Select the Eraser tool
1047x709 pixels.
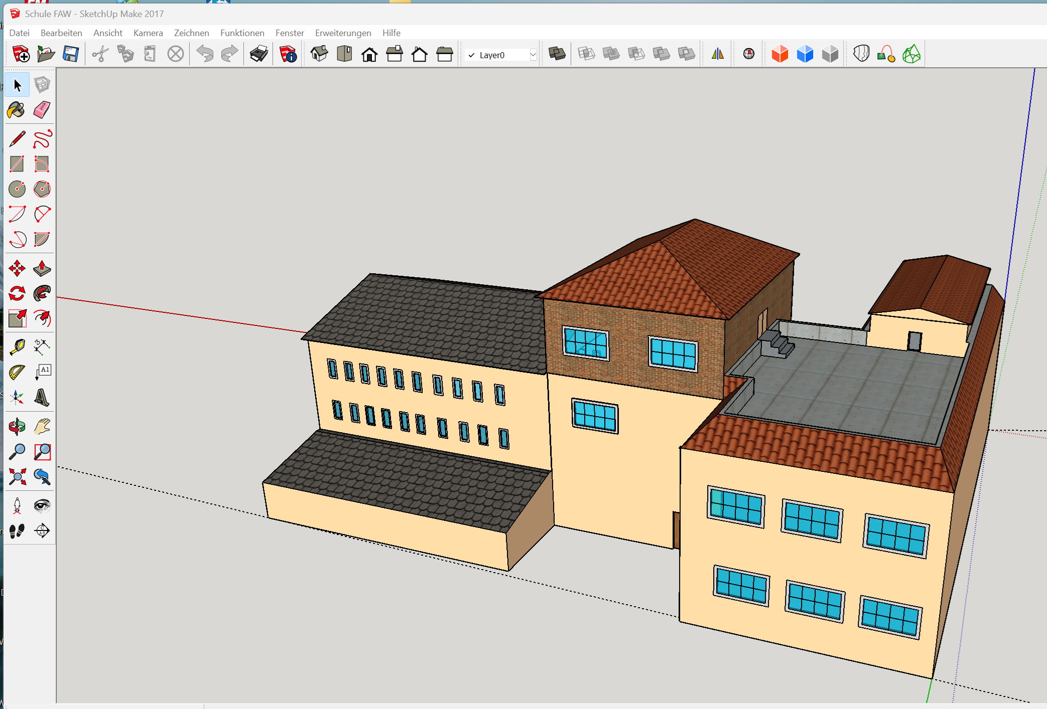coord(42,110)
